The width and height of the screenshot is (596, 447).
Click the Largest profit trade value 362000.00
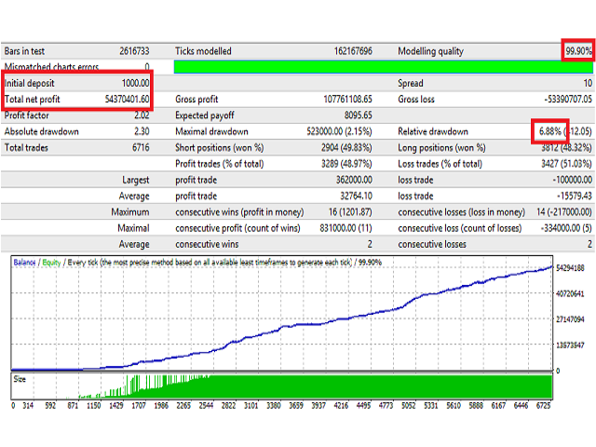pos(354,180)
